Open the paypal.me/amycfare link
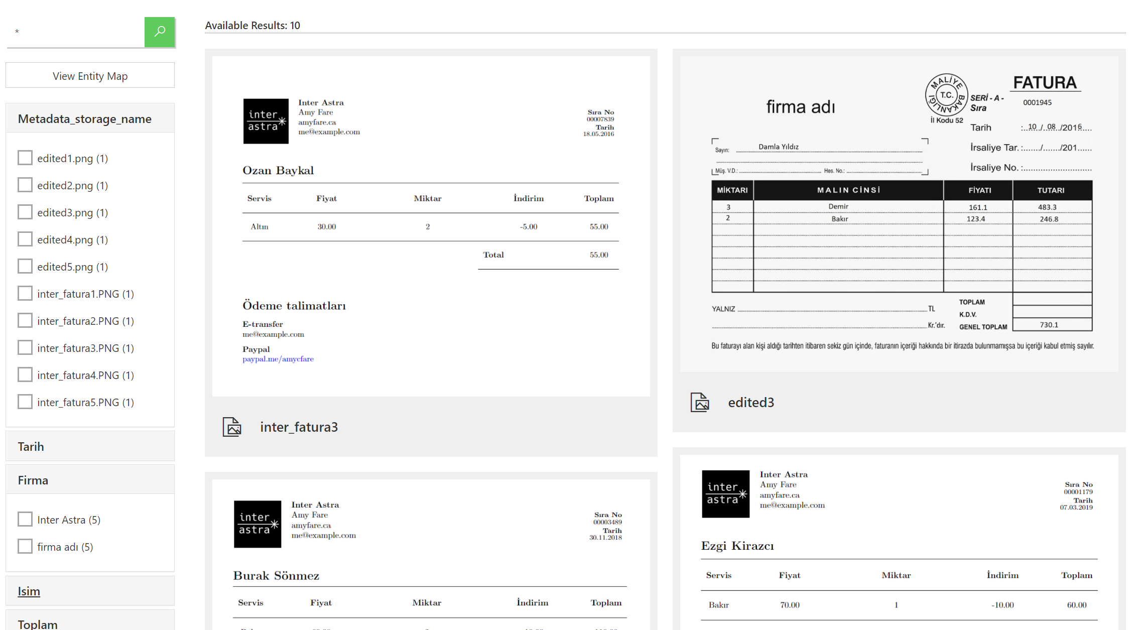 [x=278, y=359]
